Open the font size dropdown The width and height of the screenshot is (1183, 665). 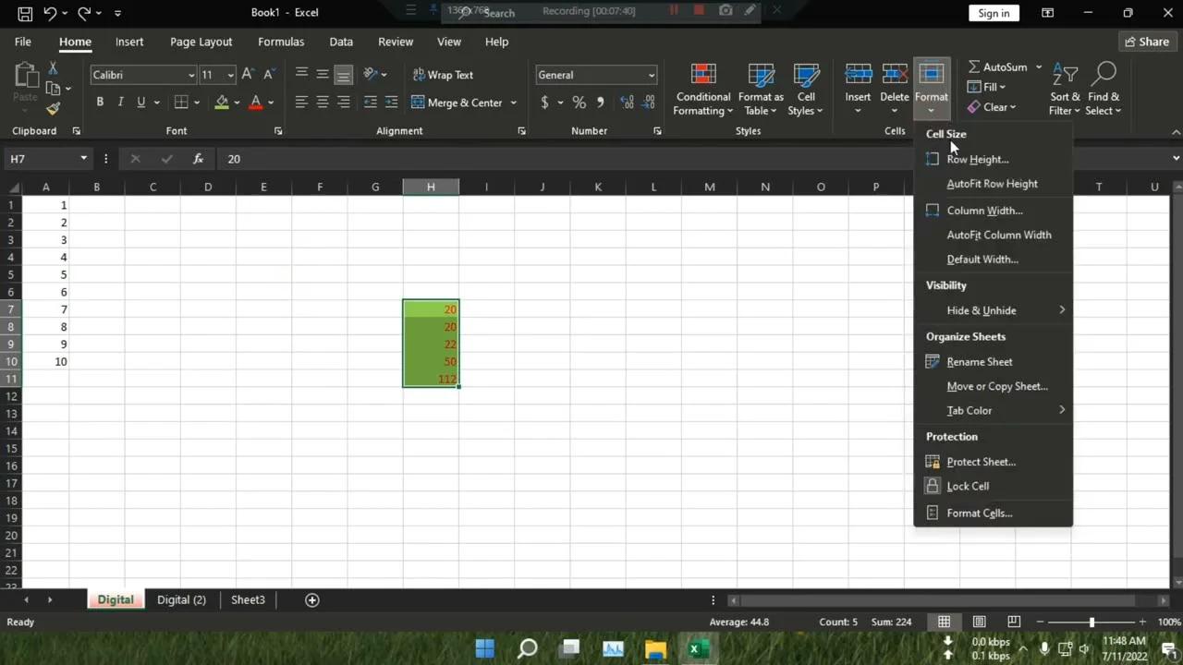(230, 76)
